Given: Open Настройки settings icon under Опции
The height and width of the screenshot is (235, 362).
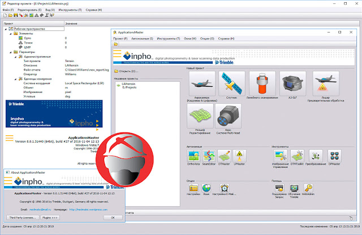Looking at the screenshot, I should (x=193, y=188).
